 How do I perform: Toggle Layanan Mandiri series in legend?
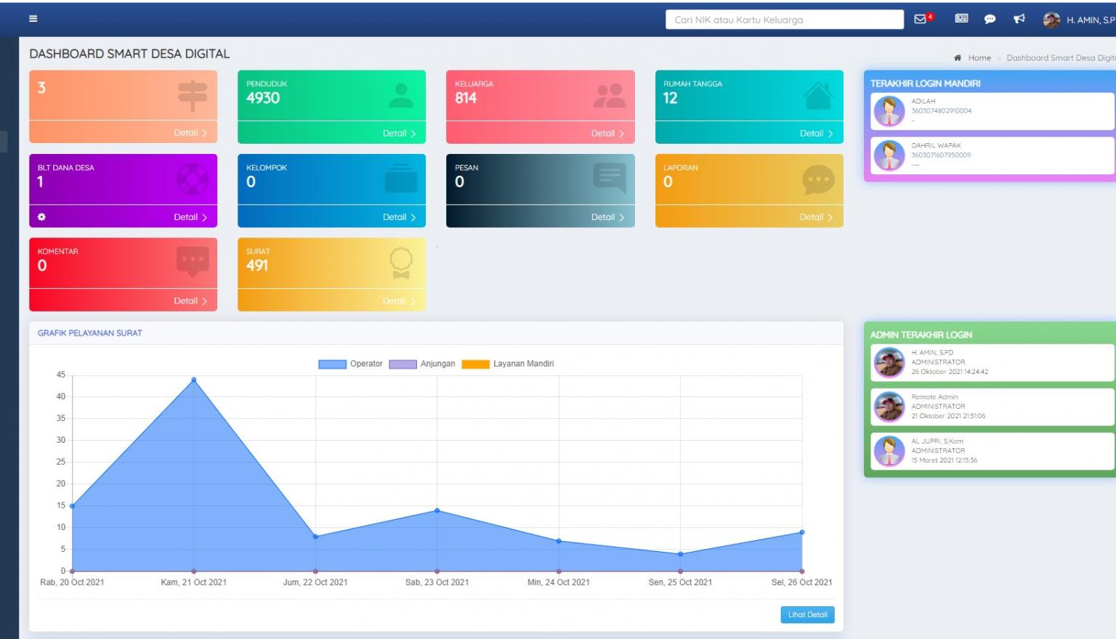(507, 364)
